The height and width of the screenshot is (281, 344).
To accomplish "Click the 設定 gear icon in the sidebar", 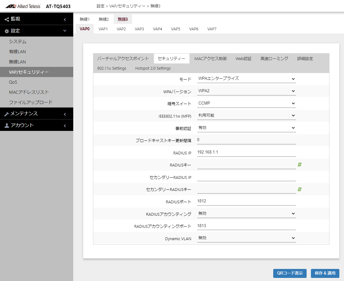I will pos(6,31).
